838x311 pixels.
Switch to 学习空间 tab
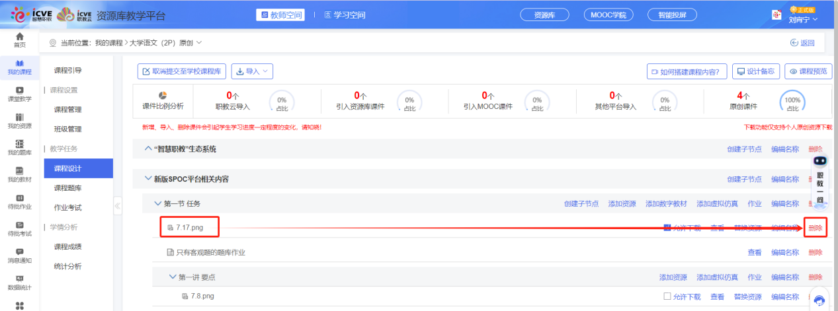(x=345, y=15)
